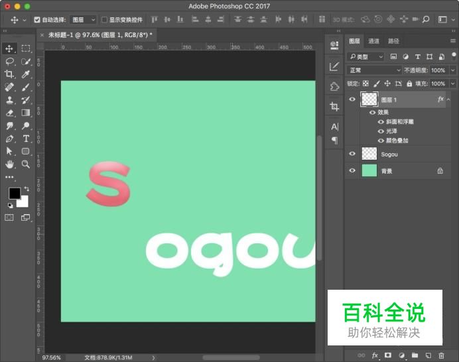Viewport: 459px width, 362px height.
Task: Create a new layer group
Action: pos(415,355)
